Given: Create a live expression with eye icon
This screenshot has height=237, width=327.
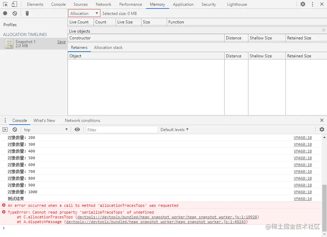Looking at the screenshot, I should click(x=77, y=129).
